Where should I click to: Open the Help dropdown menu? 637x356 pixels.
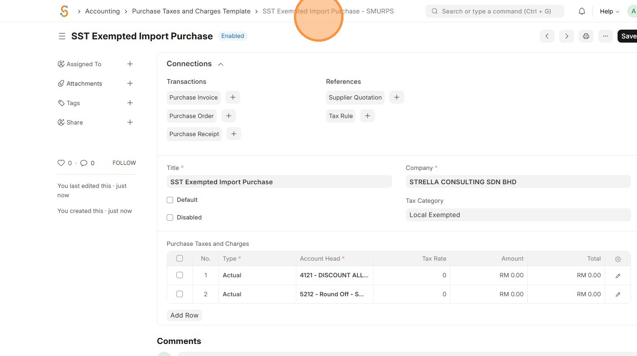click(609, 11)
